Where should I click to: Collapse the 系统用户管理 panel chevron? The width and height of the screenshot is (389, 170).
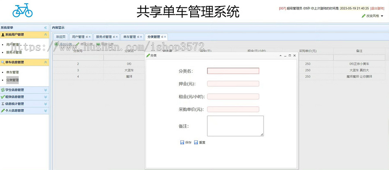tap(45, 35)
